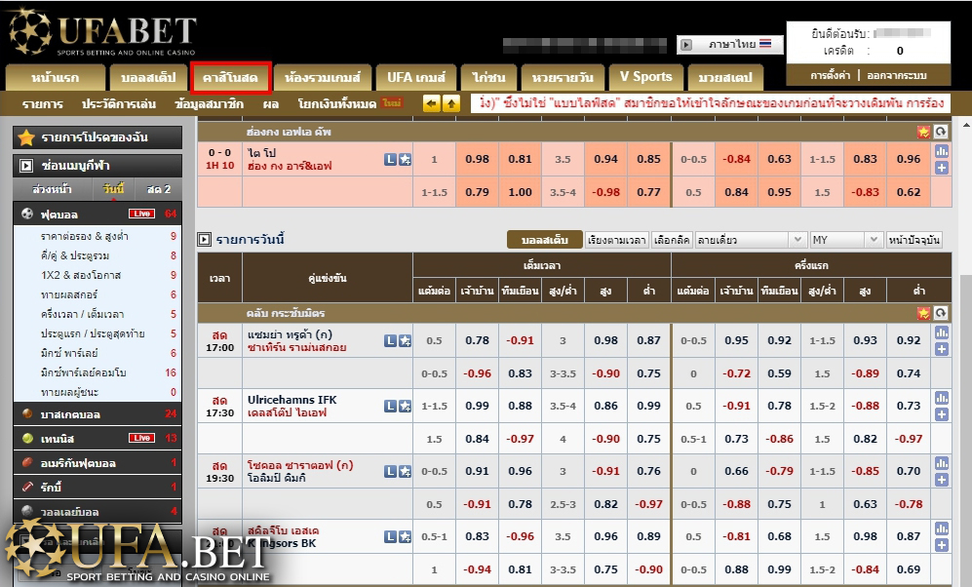Expand more bets plus for Ulricehamns IFK

click(x=942, y=414)
